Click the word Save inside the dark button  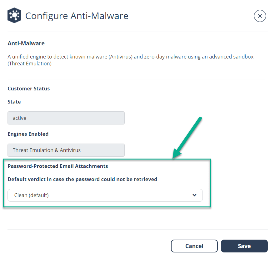click(244, 246)
